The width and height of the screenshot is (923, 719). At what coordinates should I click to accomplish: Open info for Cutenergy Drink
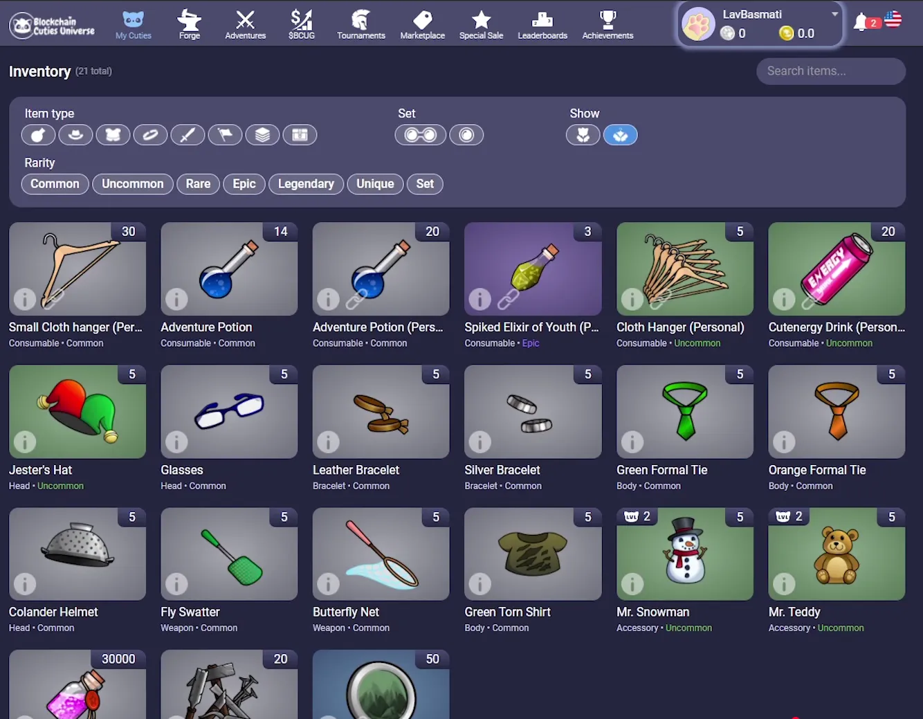[x=784, y=300]
